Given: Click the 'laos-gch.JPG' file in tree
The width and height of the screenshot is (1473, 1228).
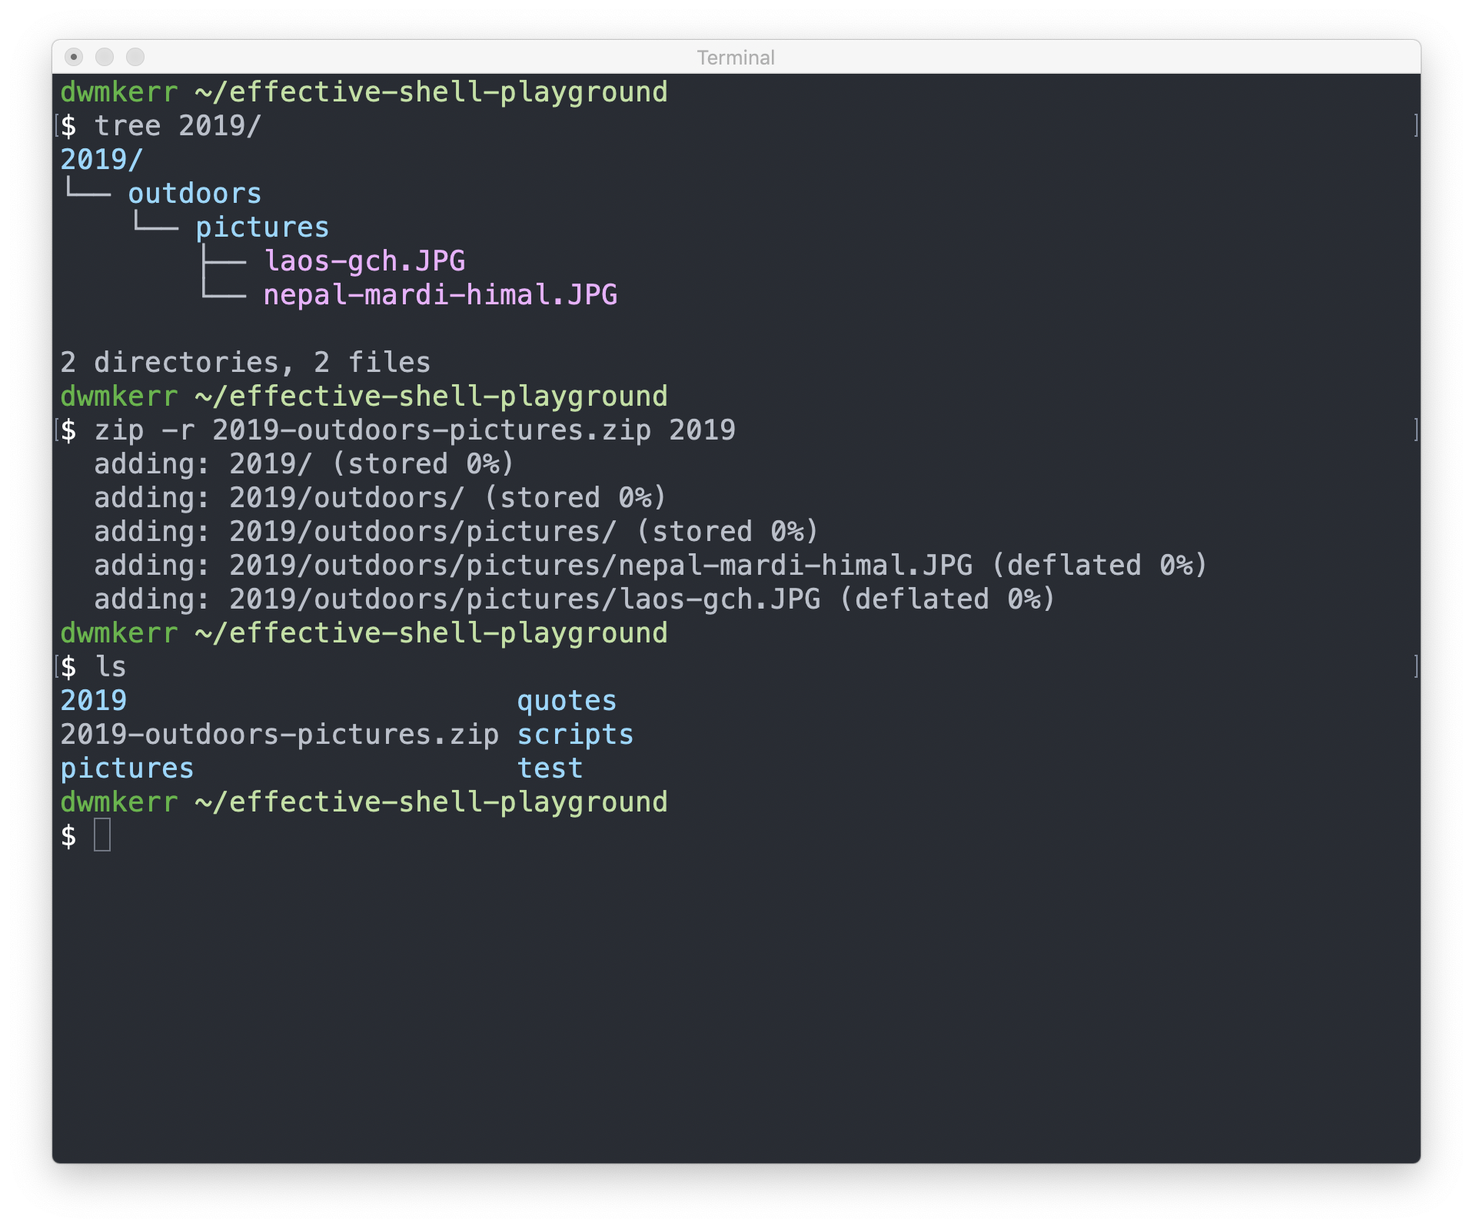Looking at the screenshot, I should pos(364,261).
